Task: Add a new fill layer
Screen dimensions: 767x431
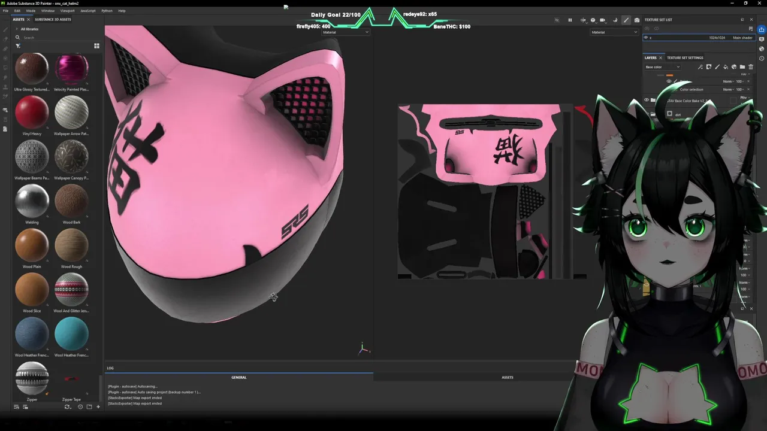Action: tap(726, 66)
